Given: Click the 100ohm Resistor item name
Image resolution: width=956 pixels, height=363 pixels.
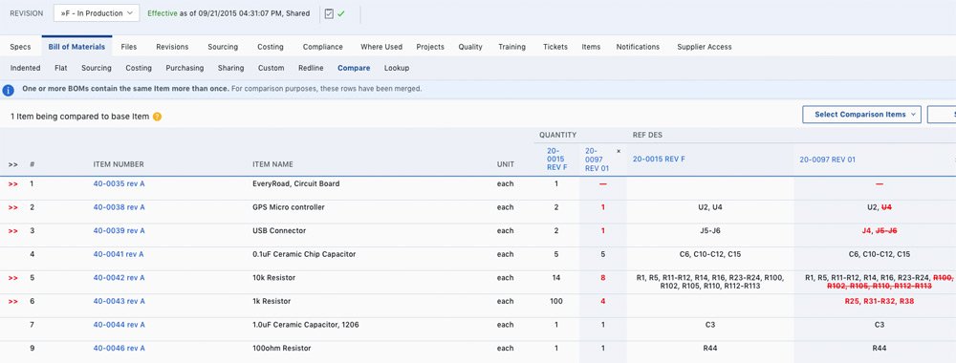Looking at the screenshot, I should point(282,349).
